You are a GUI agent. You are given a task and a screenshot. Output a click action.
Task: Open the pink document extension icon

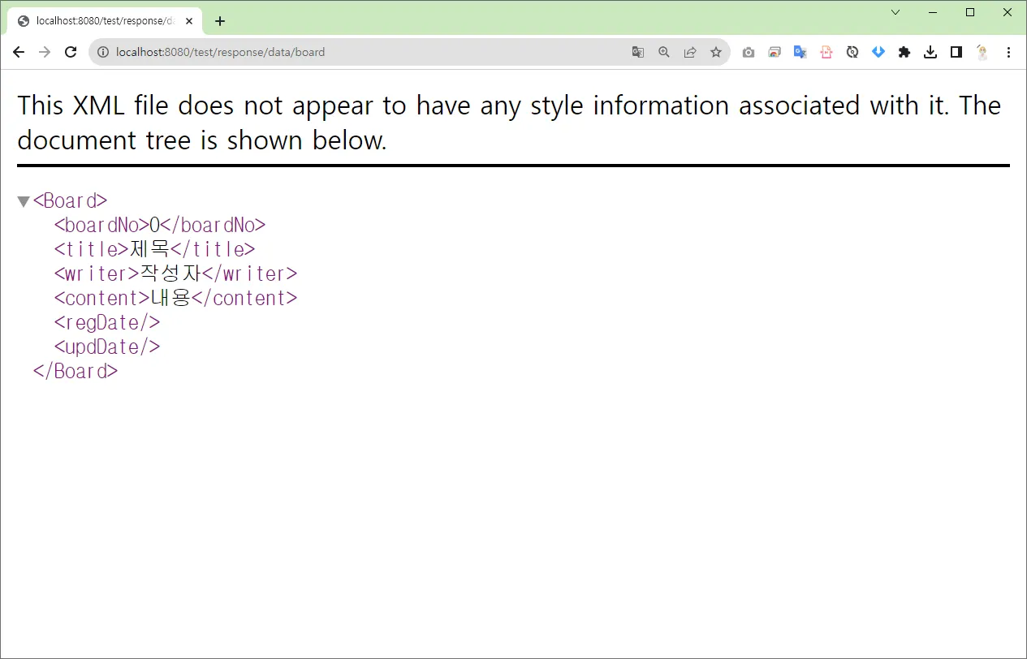tap(826, 52)
